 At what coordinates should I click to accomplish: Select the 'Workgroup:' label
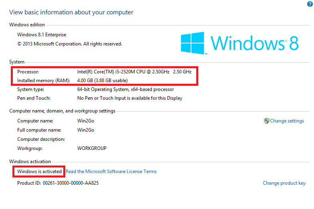click(30, 148)
